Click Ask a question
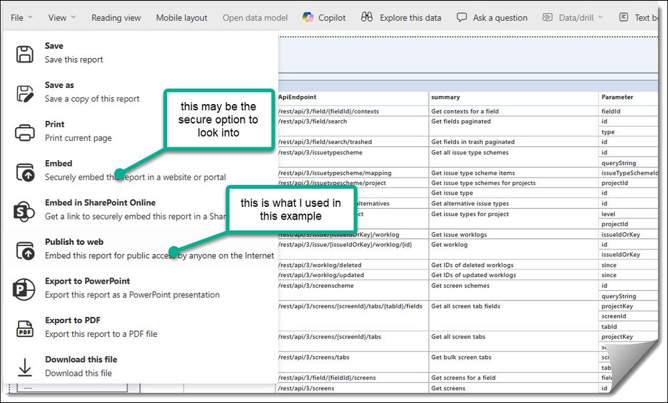 click(x=492, y=17)
